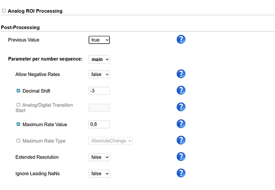Check the Maximum Rate Type checkbox

(x=18, y=141)
